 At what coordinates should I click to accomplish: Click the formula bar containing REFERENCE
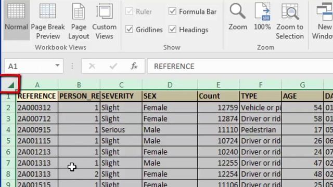[x=240, y=66]
